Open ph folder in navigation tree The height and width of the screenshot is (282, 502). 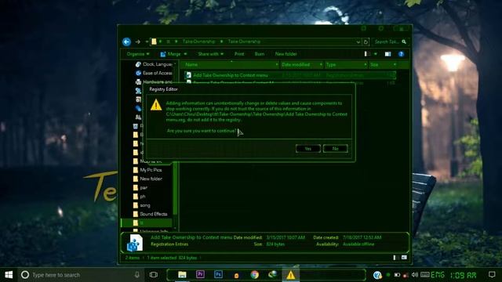pos(139,197)
